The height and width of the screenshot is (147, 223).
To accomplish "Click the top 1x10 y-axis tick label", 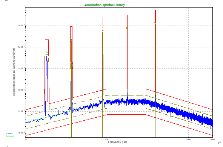I will pyautogui.click(x=22, y=26).
